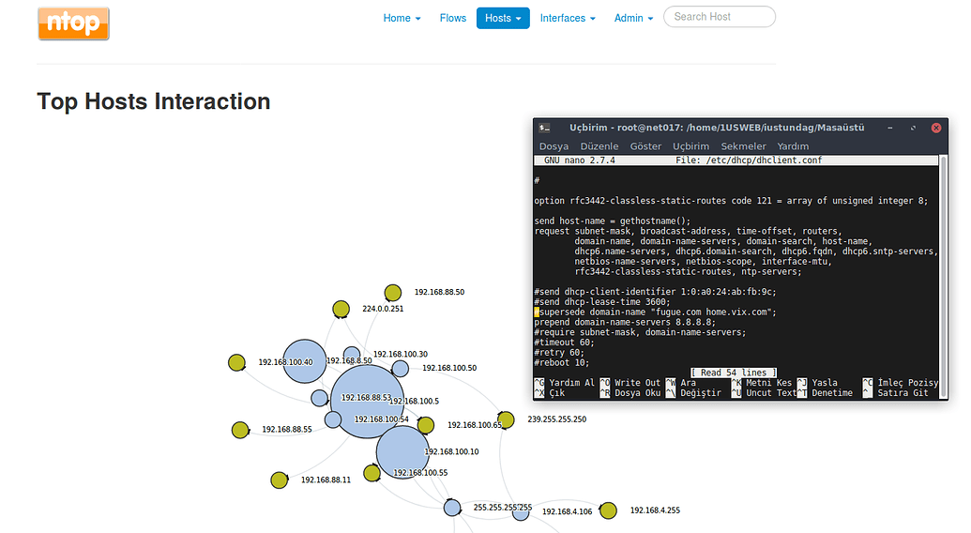Click the yellow 192.168.4.255 node
Image resolution: width=971 pixels, height=533 pixels.
608,510
